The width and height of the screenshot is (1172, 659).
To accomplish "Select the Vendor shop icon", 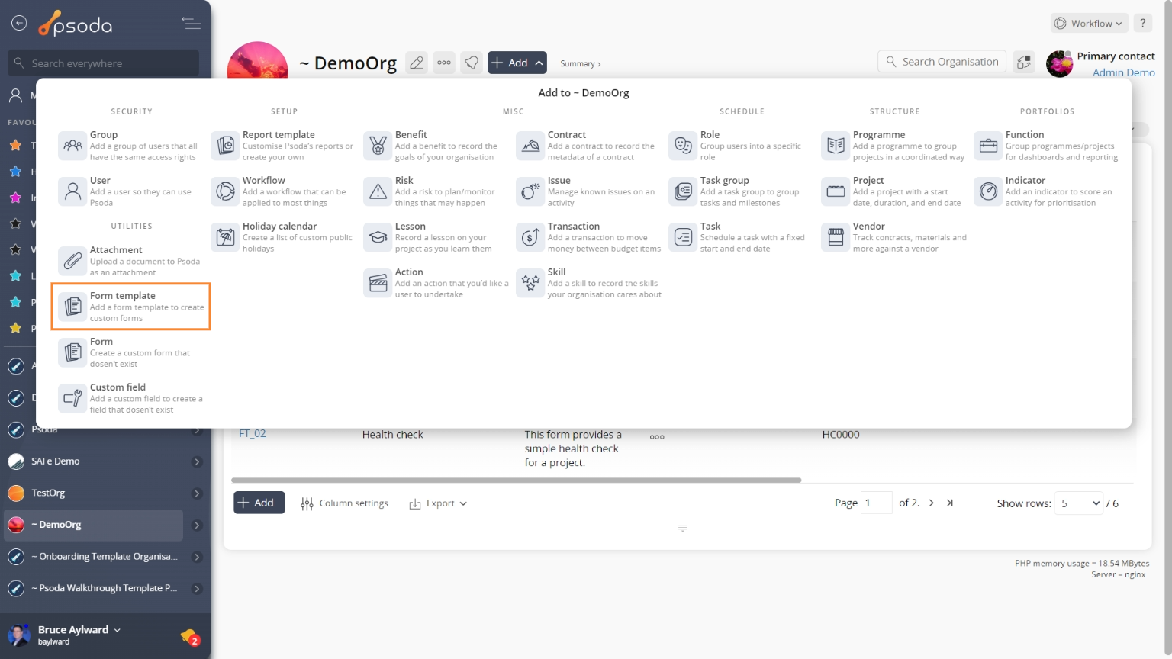I will 836,237.
